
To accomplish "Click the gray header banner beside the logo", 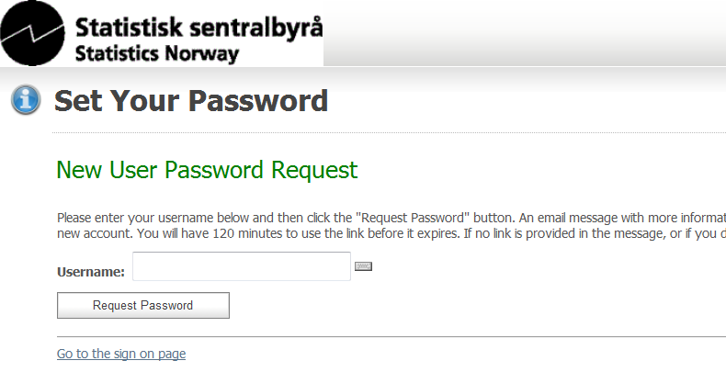I will [525, 33].
